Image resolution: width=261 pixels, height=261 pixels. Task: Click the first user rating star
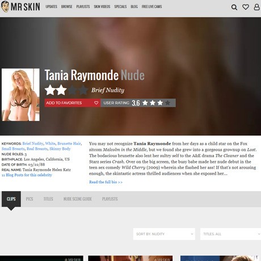145,103
